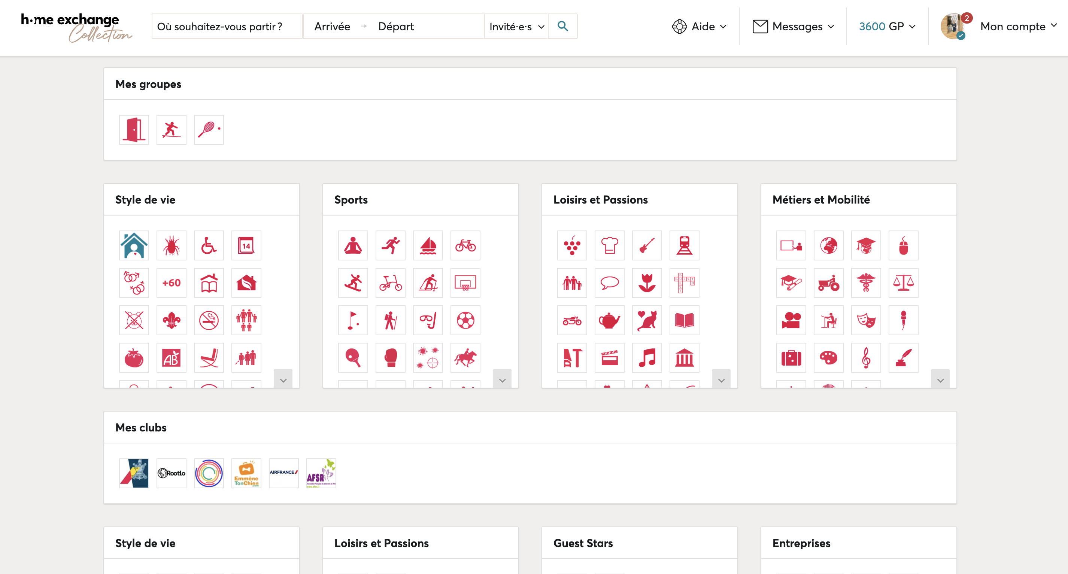
Task: Open the scales of justice group
Action: [x=903, y=283]
